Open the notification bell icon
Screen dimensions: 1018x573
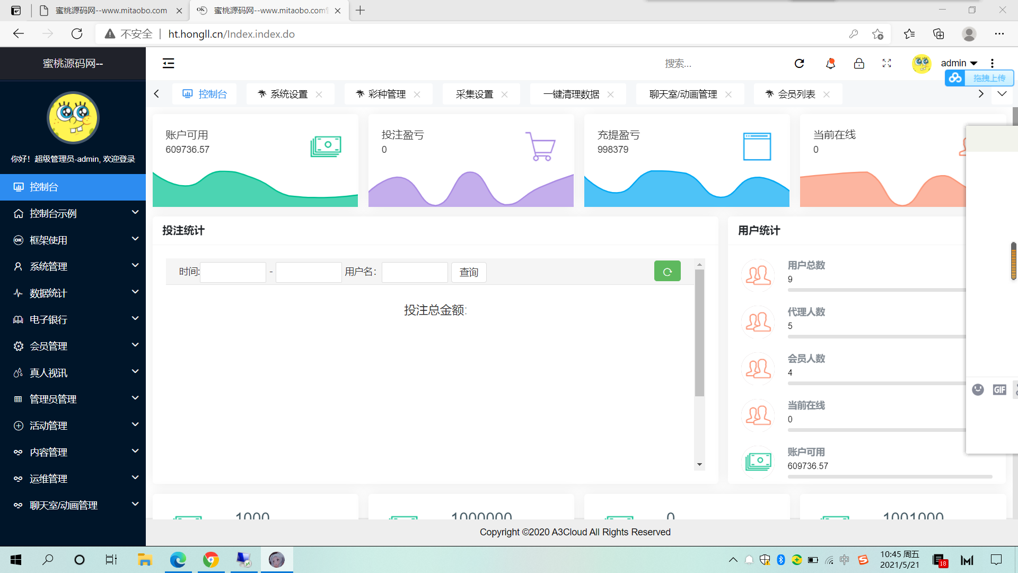830,64
